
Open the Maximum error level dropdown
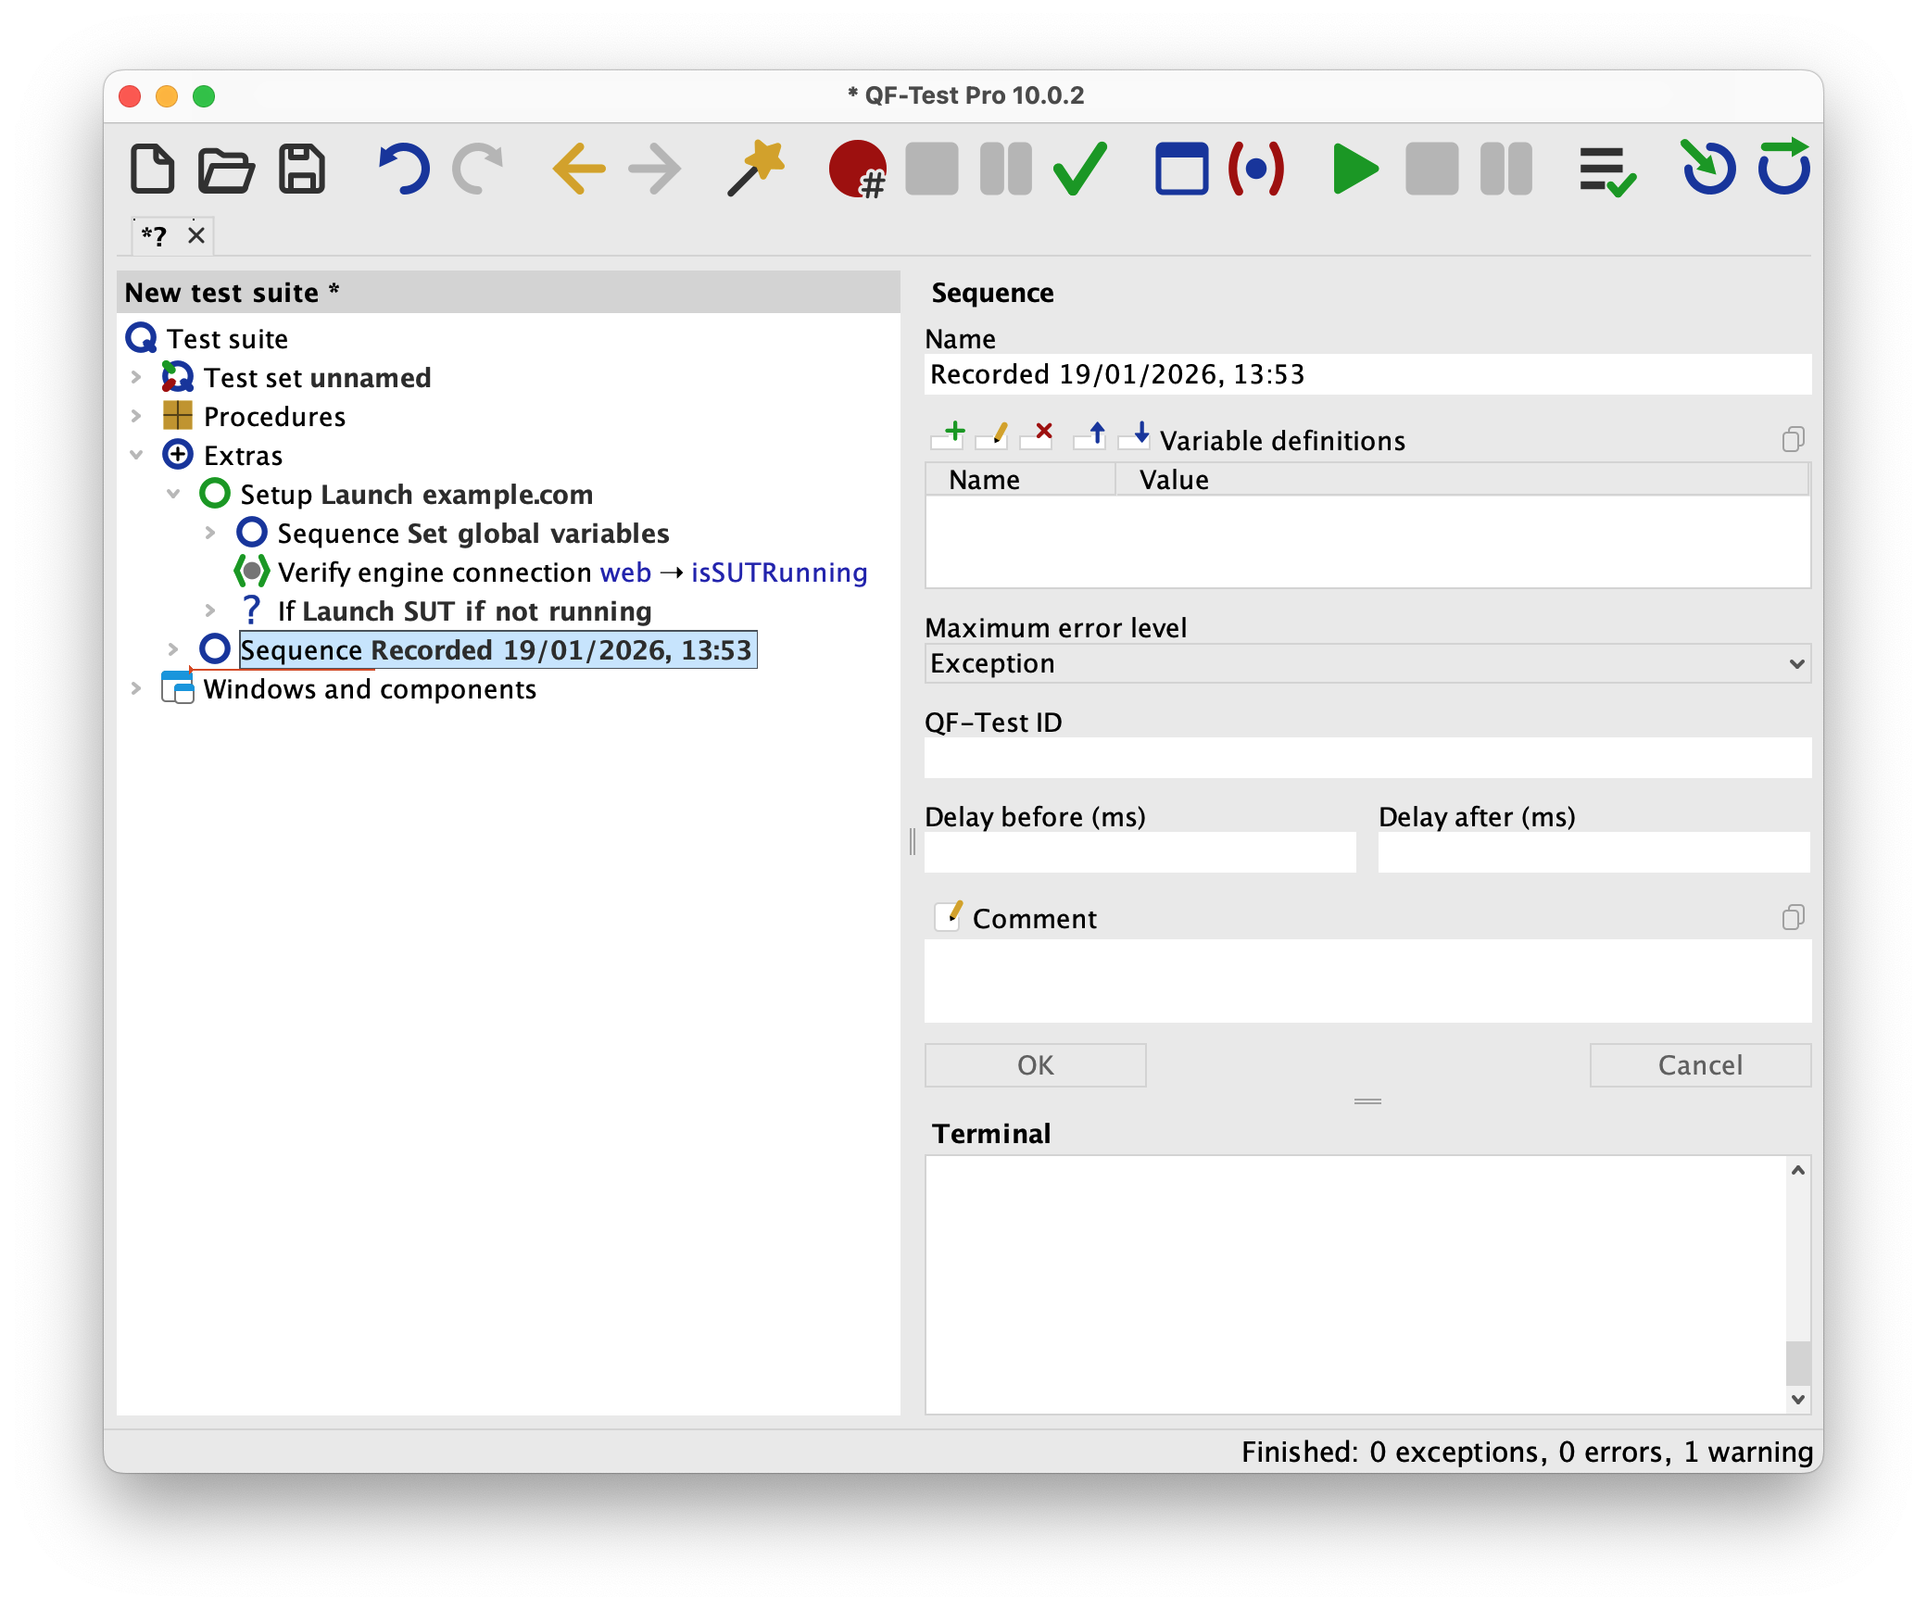pyautogui.click(x=1795, y=663)
